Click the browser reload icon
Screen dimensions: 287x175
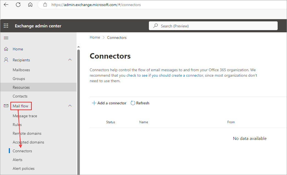pos(18,5)
